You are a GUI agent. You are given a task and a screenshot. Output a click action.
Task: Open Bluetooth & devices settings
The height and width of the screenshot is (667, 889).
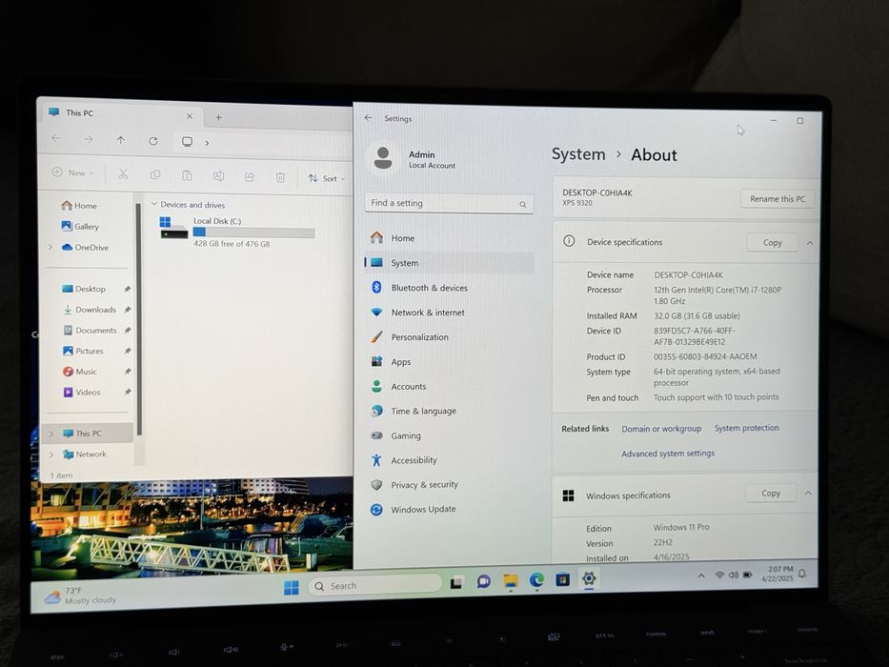click(x=449, y=288)
